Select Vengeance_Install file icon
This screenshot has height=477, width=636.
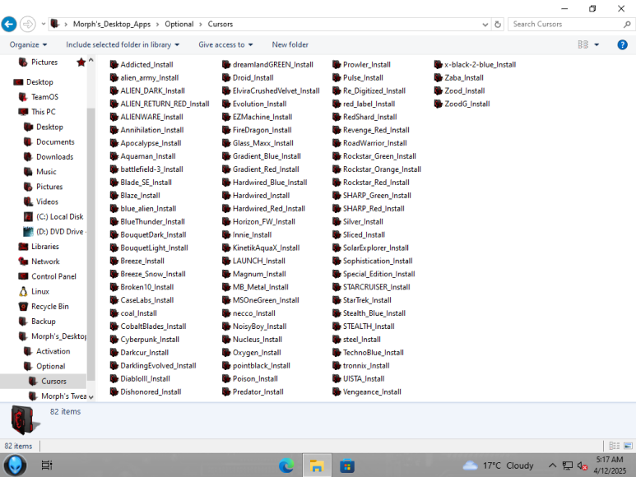pos(337,392)
